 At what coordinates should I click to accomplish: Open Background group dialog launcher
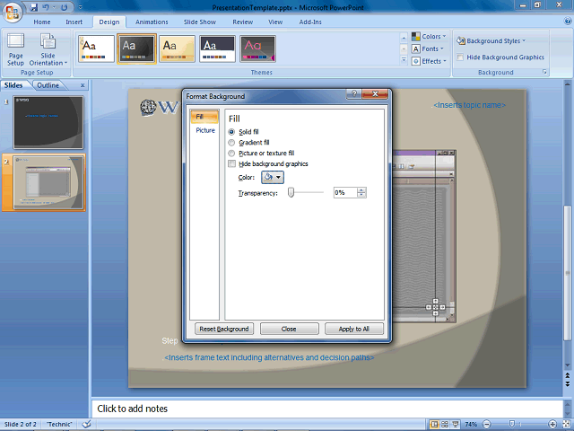pos(544,72)
